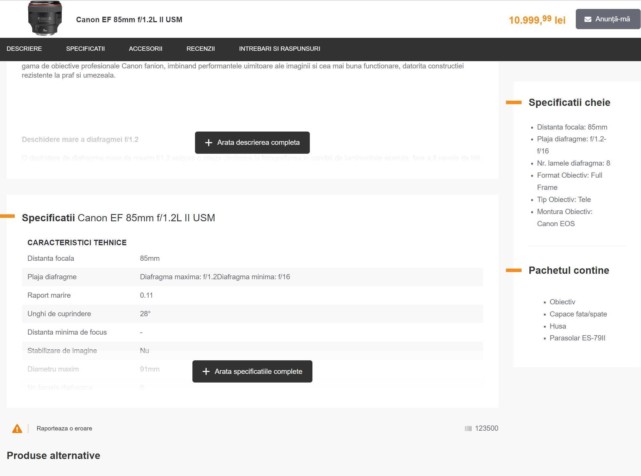This screenshot has width=641, height=476.
Task: Click the Husa package item
Action: [x=558, y=326]
